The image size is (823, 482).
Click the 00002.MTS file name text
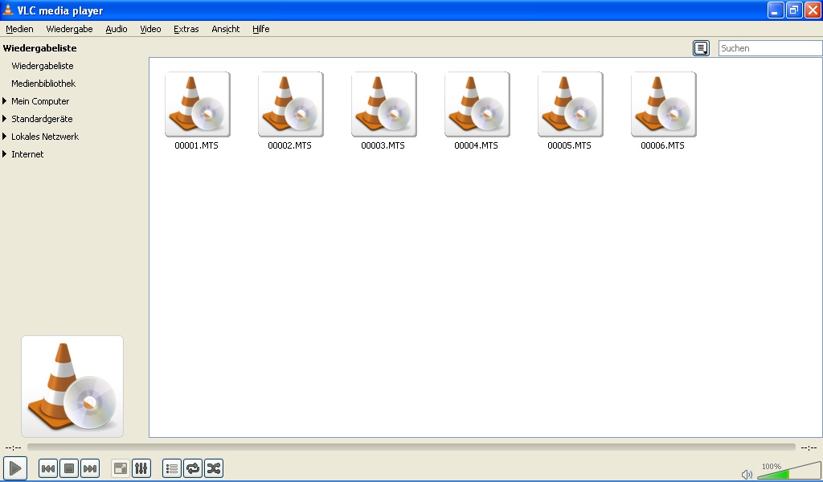pos(289,146)
